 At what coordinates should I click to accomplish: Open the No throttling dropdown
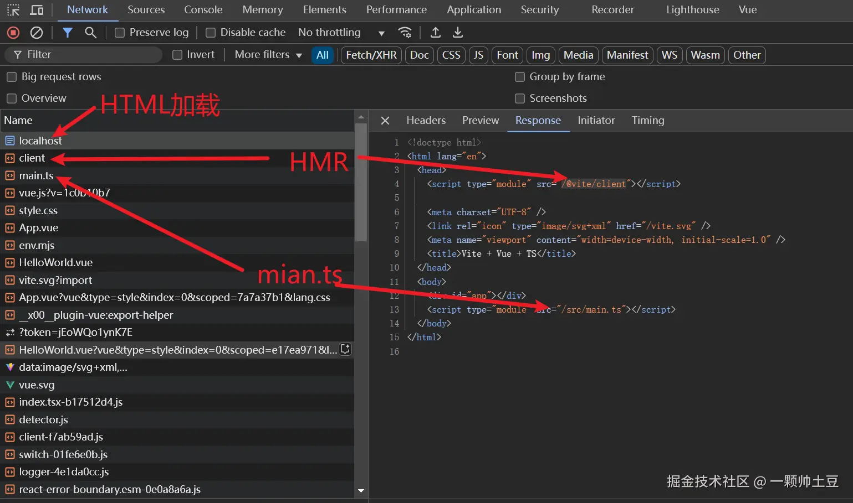[341, 33]
